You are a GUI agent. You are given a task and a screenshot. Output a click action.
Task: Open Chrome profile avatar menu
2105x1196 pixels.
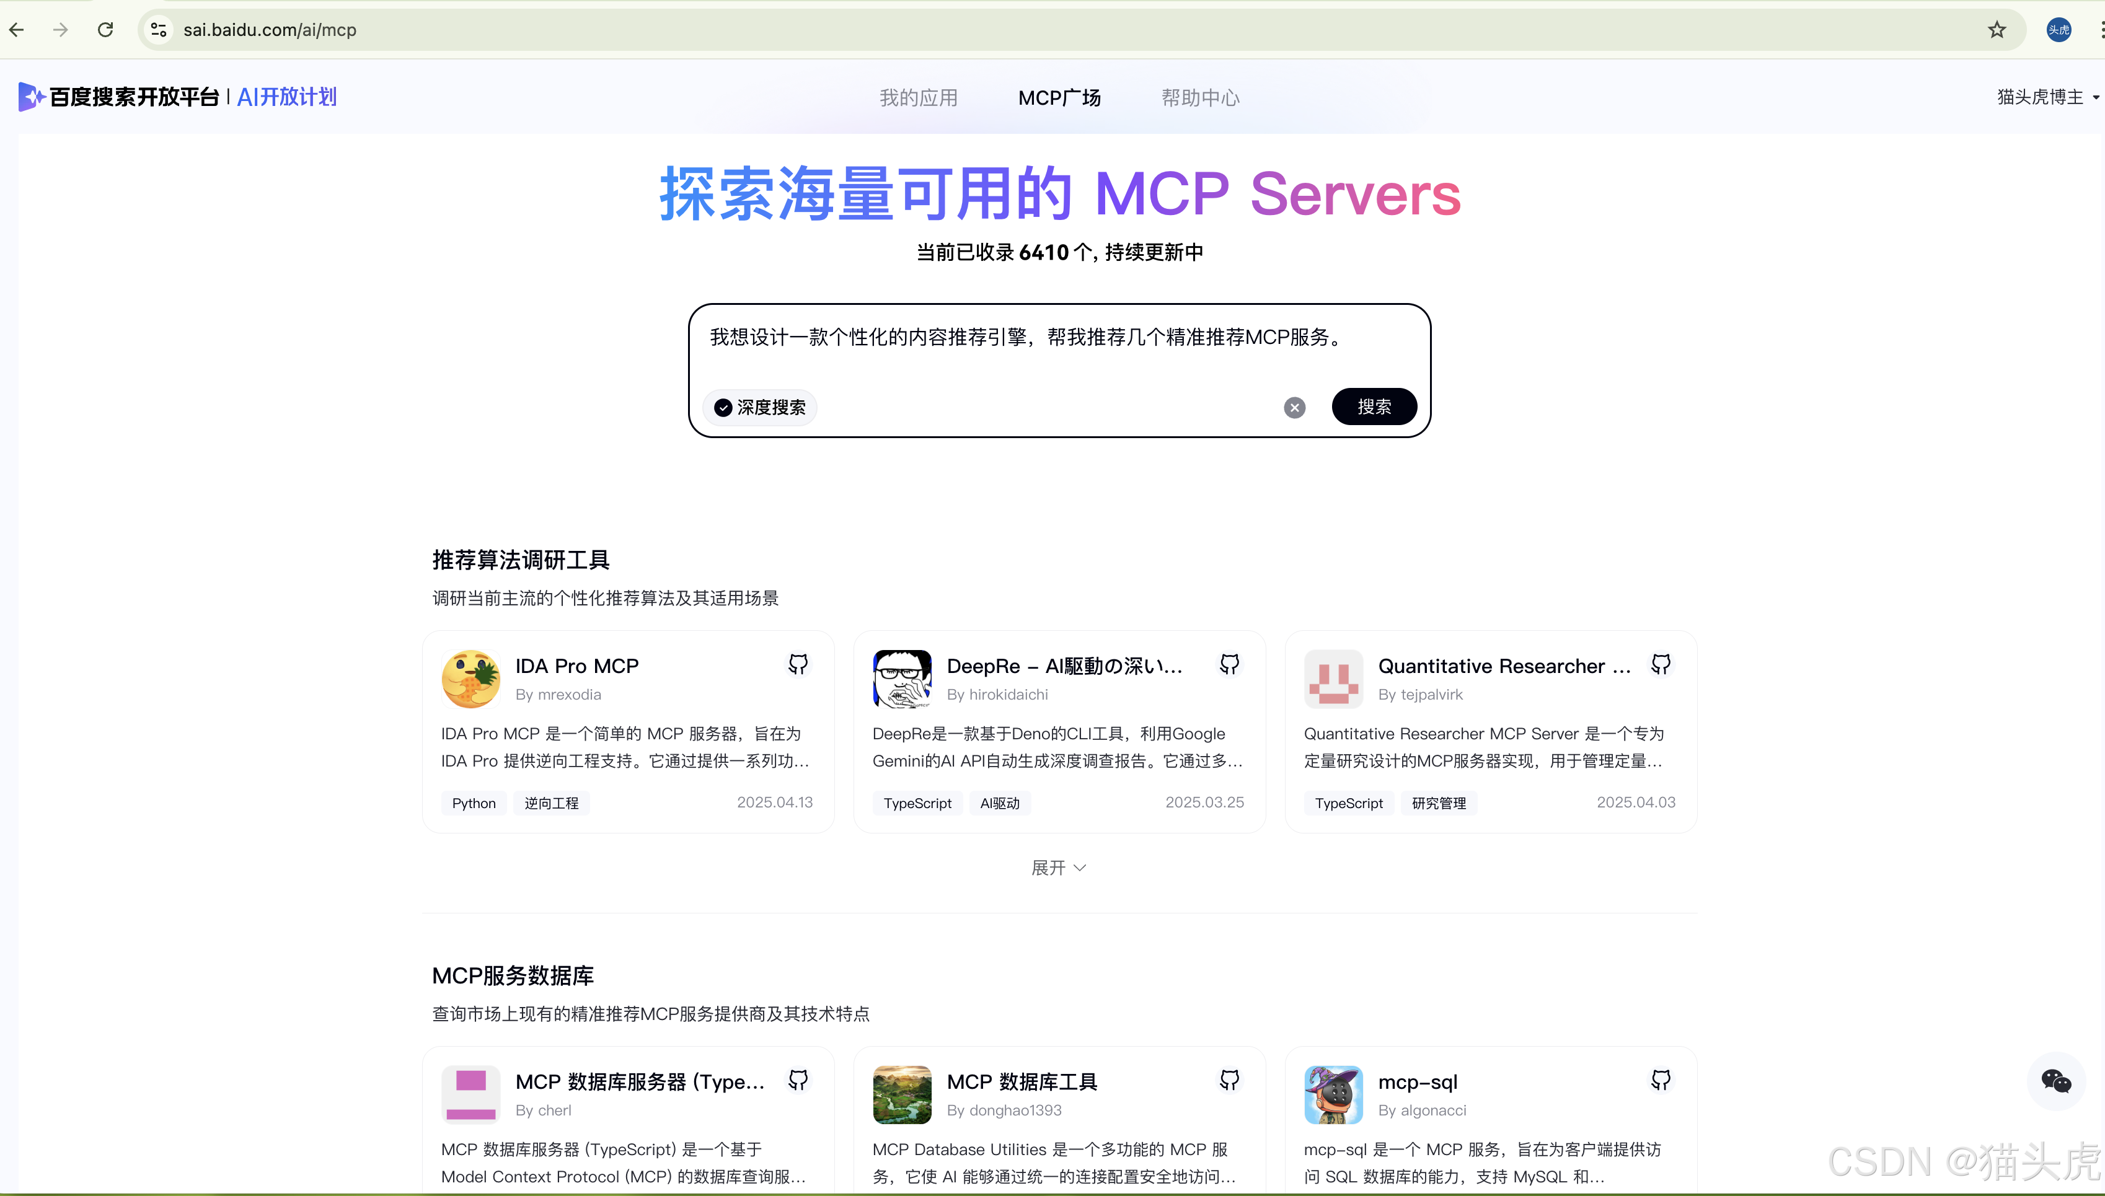coord(2058,30)
